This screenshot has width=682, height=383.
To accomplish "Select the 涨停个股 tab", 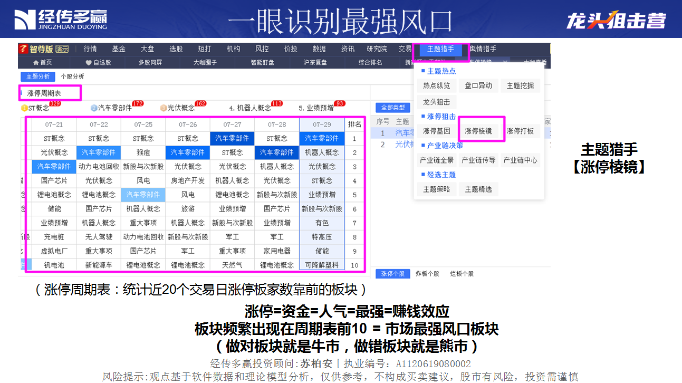I will click(393, 274).
